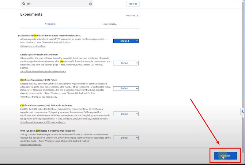Switch to the Unavailable tab

tap(109, 24)
